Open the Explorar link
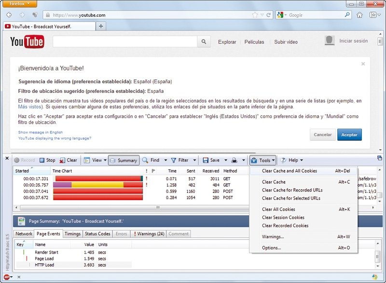 click(x=227, y=42)
